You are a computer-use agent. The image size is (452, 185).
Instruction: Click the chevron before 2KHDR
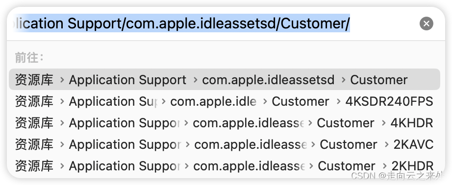pyautogui.click(x=384, y=166)
